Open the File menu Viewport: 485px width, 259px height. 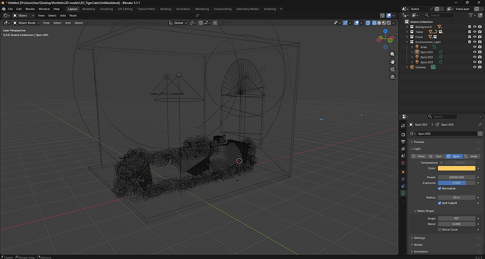tap(10, 9)
